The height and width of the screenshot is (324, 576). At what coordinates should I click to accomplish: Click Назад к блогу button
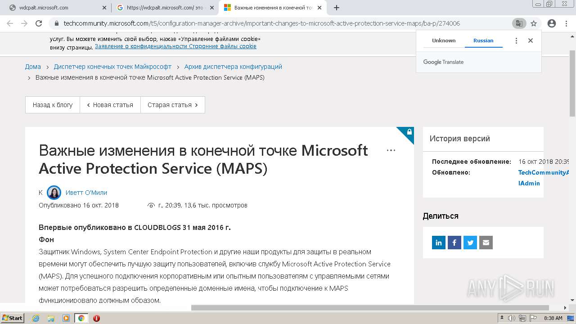pos(53,105)
